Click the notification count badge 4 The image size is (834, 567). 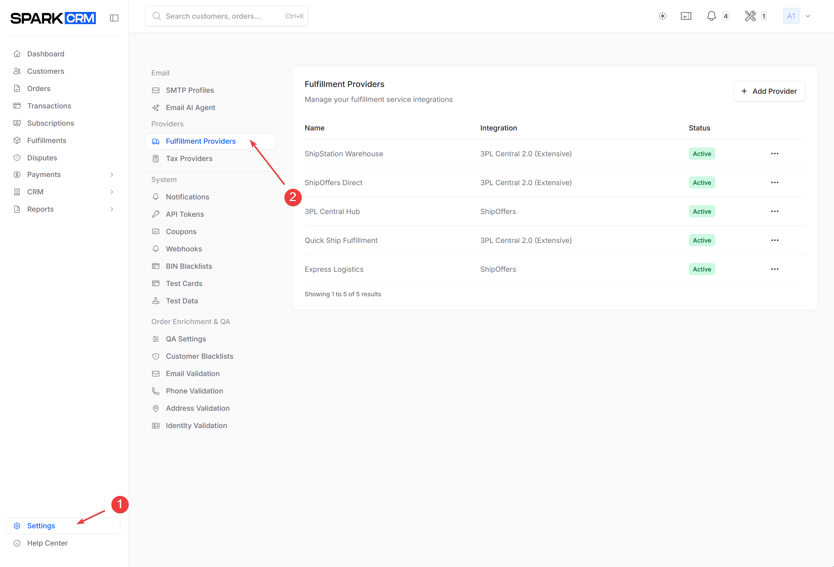coord(725,16)
